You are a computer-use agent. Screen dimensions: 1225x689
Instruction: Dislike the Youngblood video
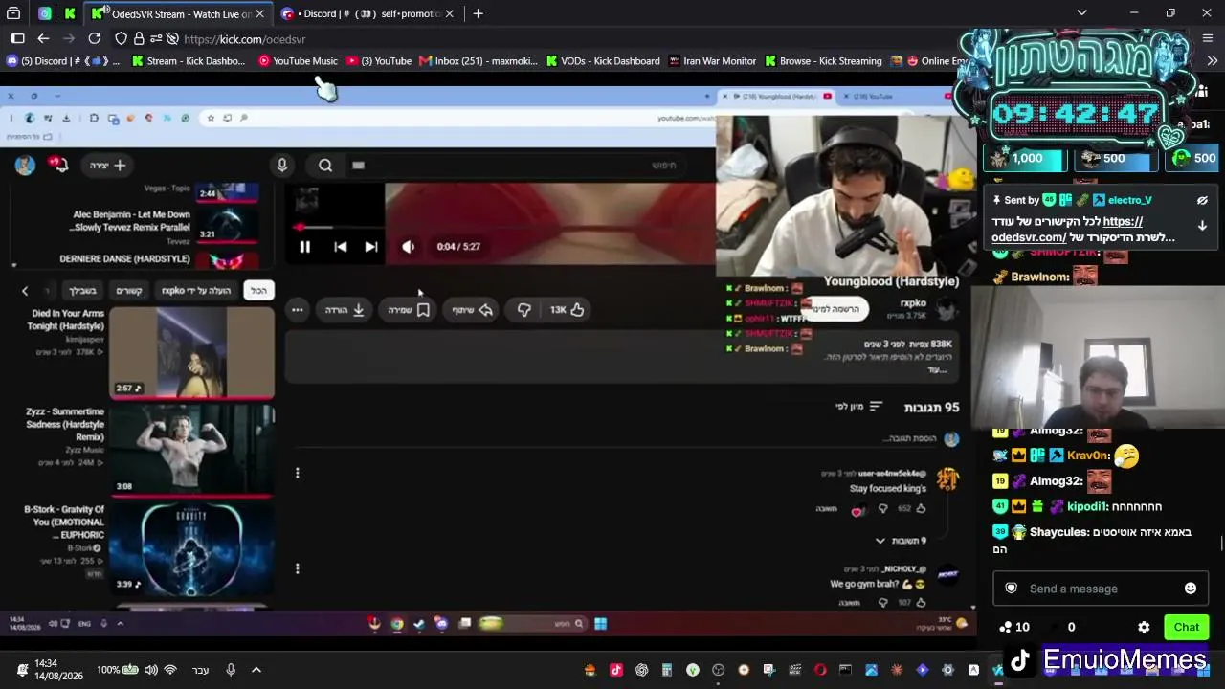click(523, 310)
